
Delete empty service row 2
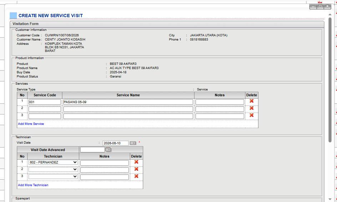(x=251, y=108)
